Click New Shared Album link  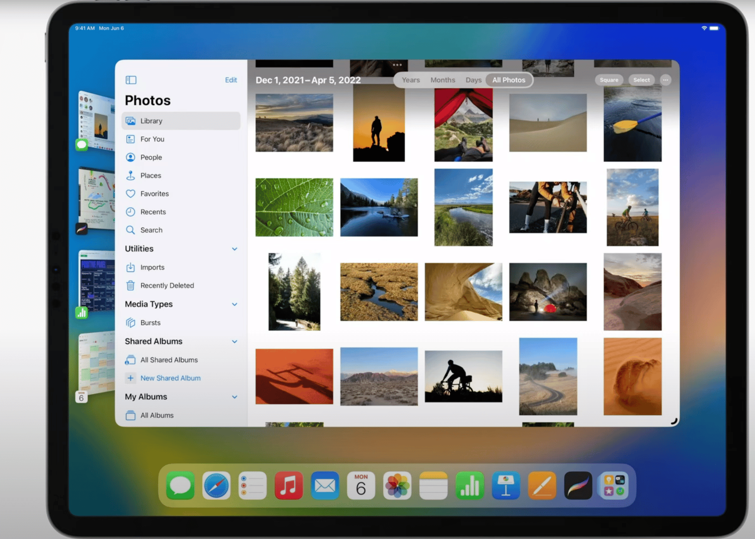click(x=170, y=378)
